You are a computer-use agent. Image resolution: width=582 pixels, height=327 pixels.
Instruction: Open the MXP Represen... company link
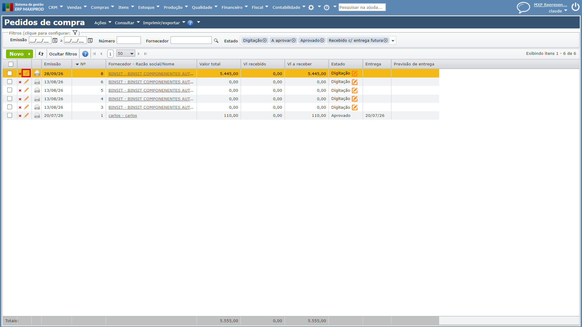(550, 5)
